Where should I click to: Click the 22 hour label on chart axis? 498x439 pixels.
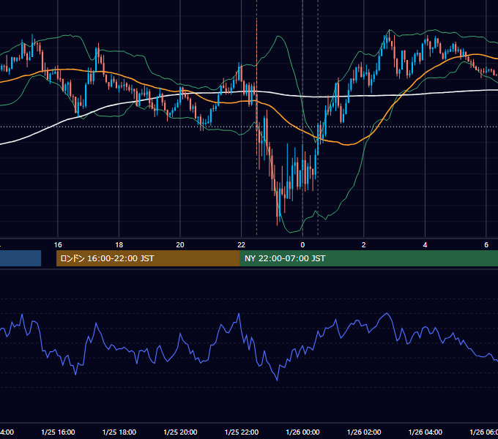(x=242, y=244)
